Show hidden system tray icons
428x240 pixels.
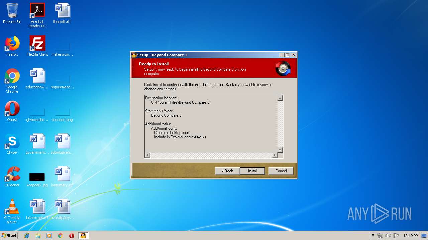coord(373,236)
